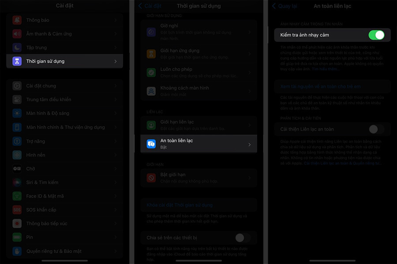Open Xem tài nguyên về an toàn link
Viewport: 397px width, 264px height.
pos(320,87)
